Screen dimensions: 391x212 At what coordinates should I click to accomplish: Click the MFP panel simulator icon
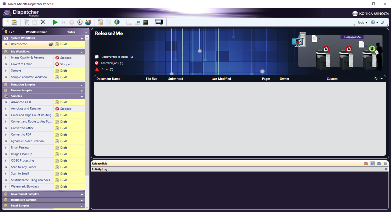coord(159,22)
